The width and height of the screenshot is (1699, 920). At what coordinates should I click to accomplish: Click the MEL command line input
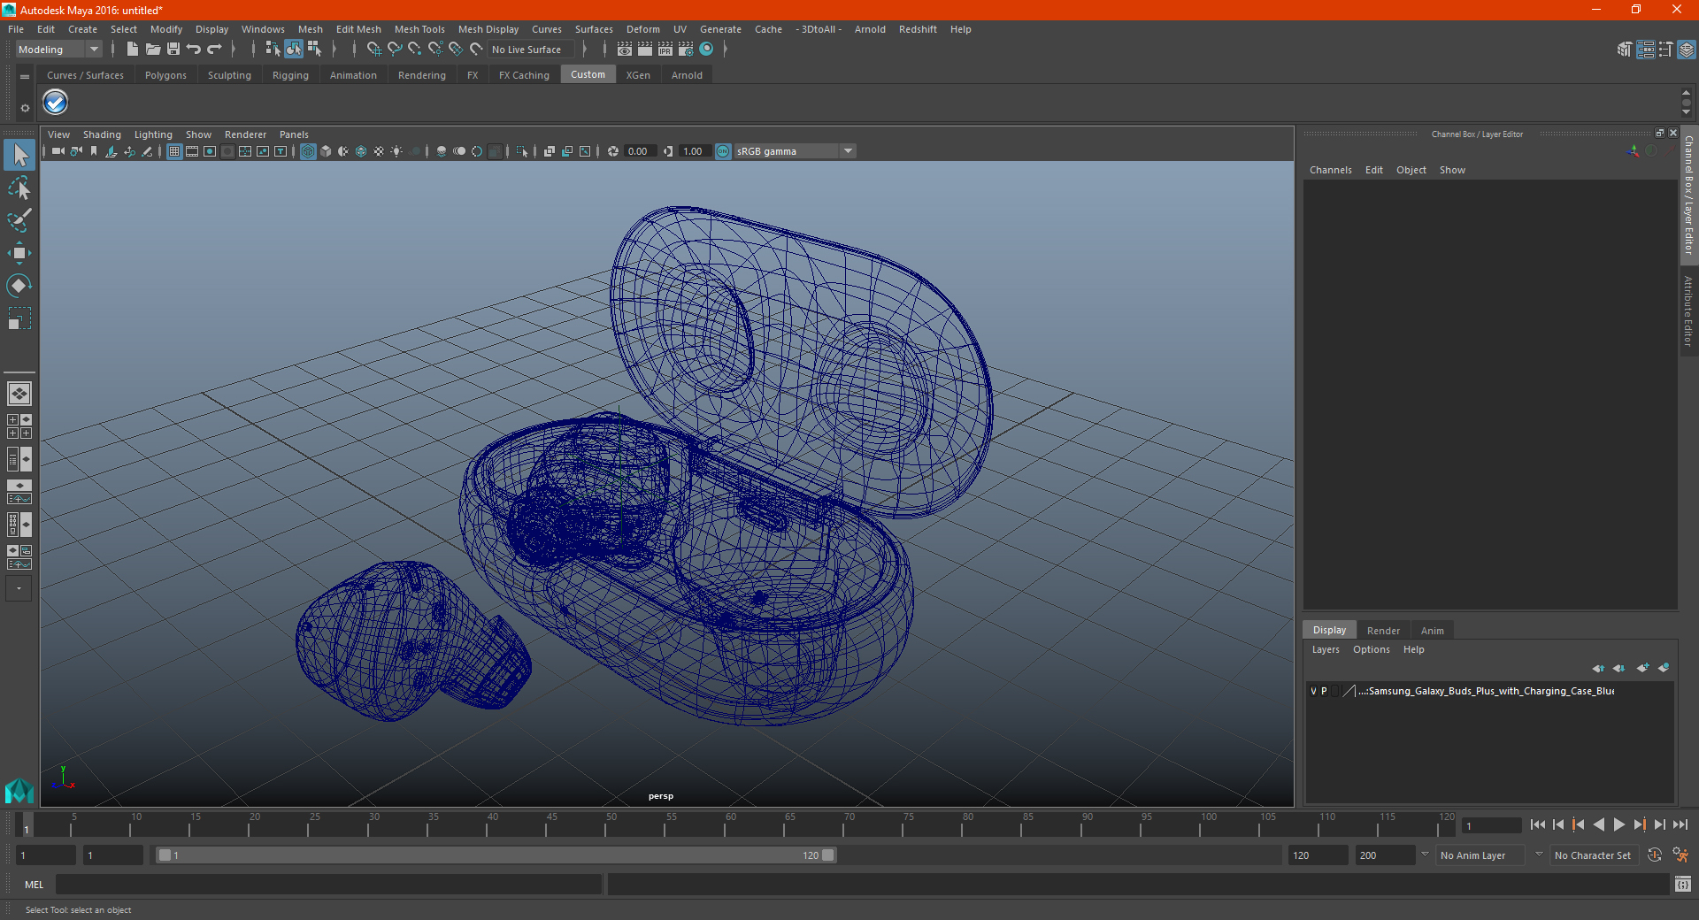(328, 884)
